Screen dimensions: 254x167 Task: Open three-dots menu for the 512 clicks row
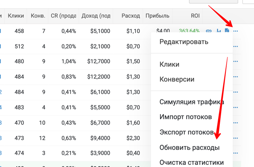click(236, 47)
